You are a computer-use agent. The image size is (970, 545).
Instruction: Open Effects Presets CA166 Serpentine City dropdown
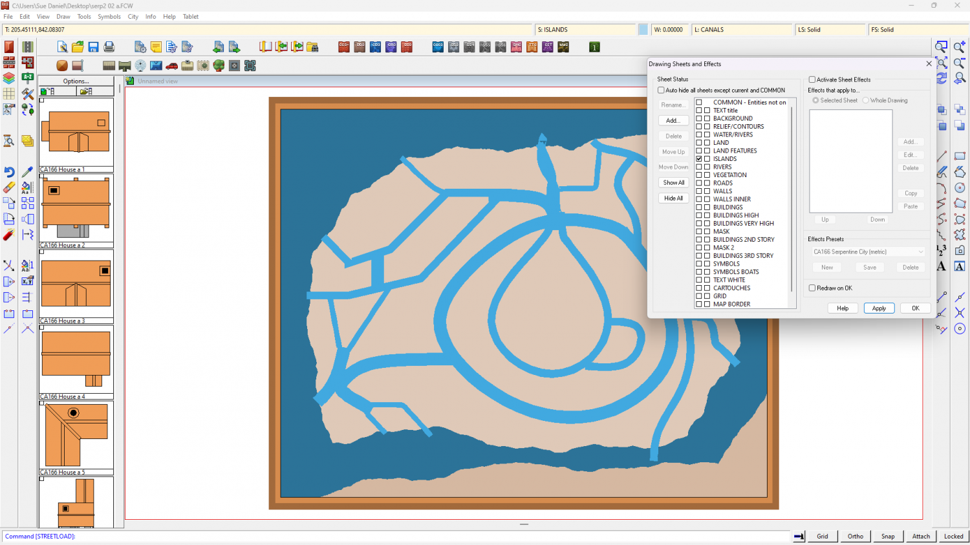pyautogui.click(x=868, y=252)
